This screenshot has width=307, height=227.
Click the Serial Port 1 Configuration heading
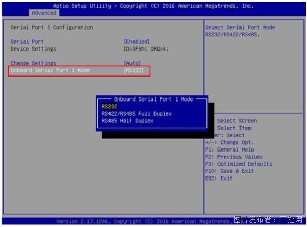click(52, 27)
